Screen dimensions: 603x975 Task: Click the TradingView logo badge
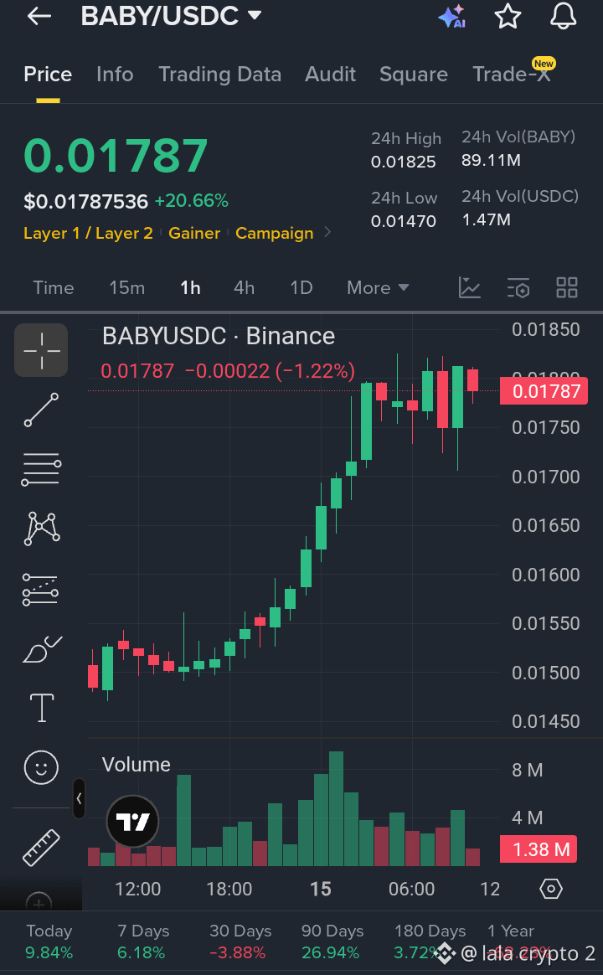pyautogui.click(x=132, y=822)
